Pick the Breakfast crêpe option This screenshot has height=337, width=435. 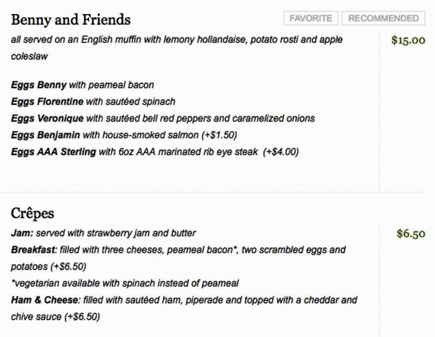pos(178,250)
